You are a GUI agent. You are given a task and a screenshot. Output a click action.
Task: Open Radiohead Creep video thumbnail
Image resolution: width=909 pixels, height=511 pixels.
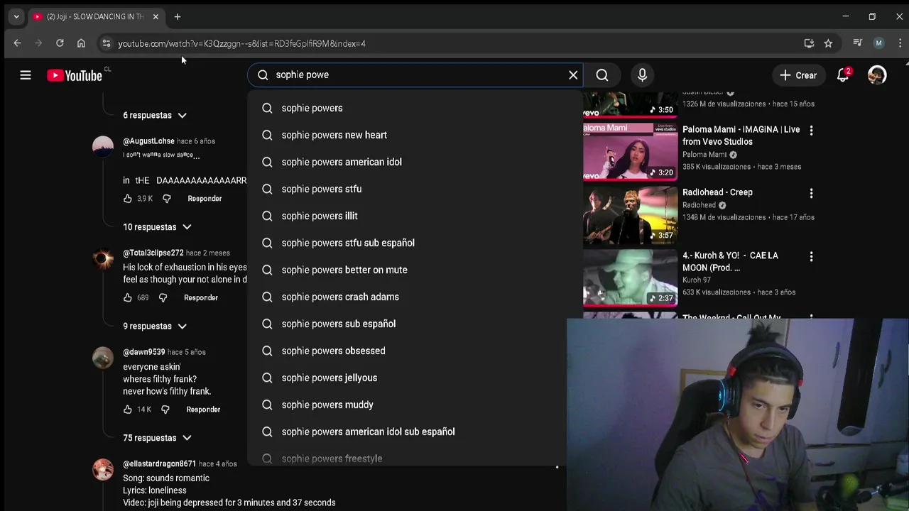[x=631, y=214]
